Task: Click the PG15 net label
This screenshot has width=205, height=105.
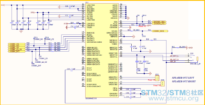Action: [28, 50]
